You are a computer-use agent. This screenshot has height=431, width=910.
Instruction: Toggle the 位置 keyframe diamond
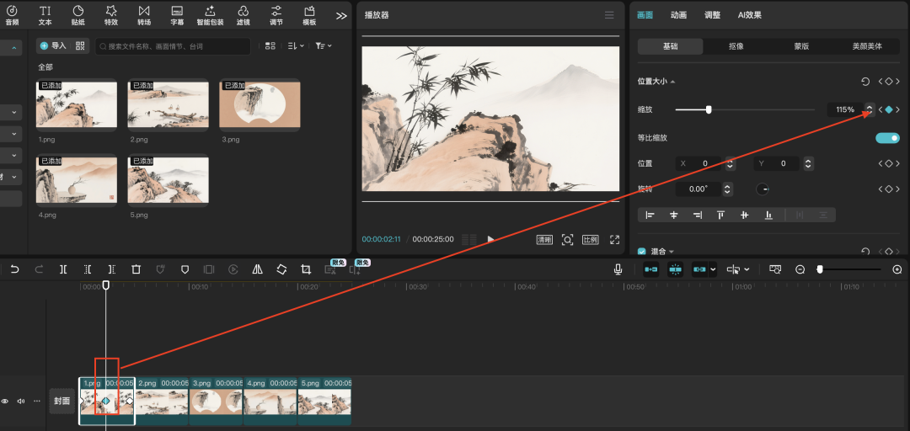coord(889,164)
